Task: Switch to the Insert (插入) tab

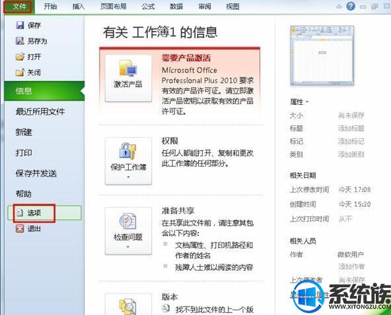Action: click(x=79, y=6)
